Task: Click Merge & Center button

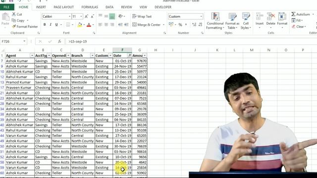Action: (147, 25)
